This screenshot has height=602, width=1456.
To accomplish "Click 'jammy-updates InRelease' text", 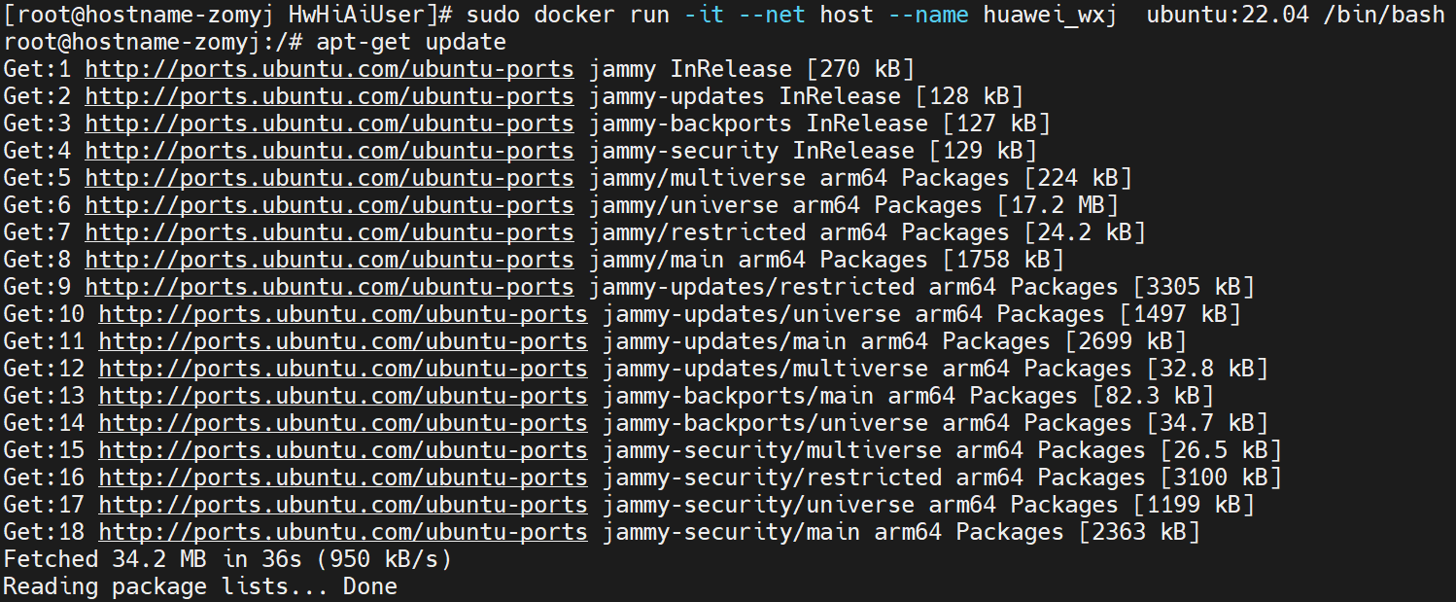I will (745, 96).
